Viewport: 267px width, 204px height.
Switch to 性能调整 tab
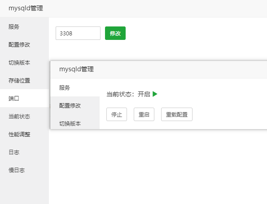coord(24,134)
